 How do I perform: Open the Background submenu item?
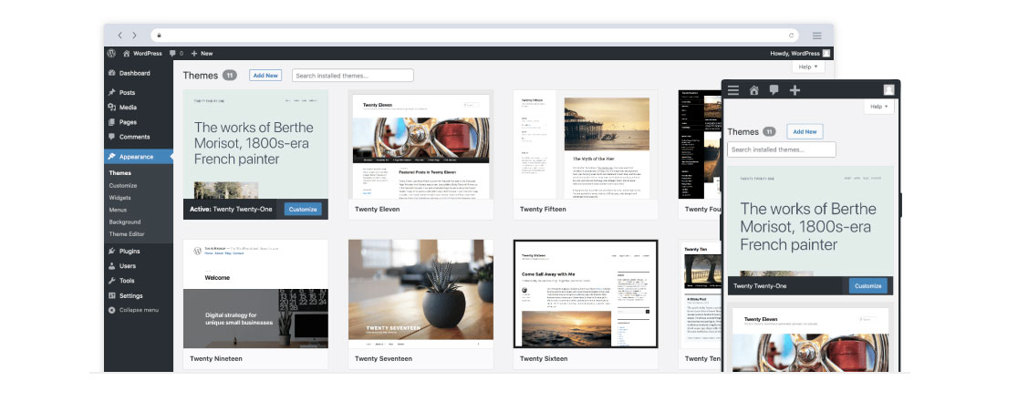point(125,222)
